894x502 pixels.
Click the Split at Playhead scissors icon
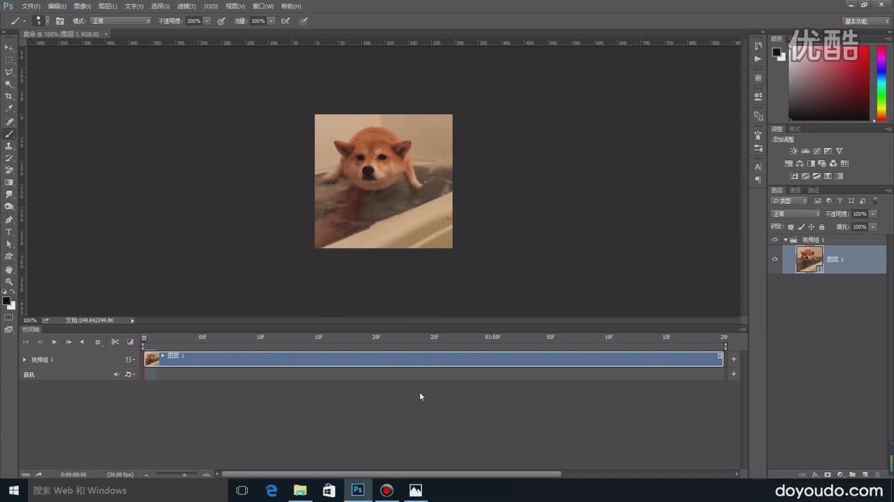tap(115, 342)
